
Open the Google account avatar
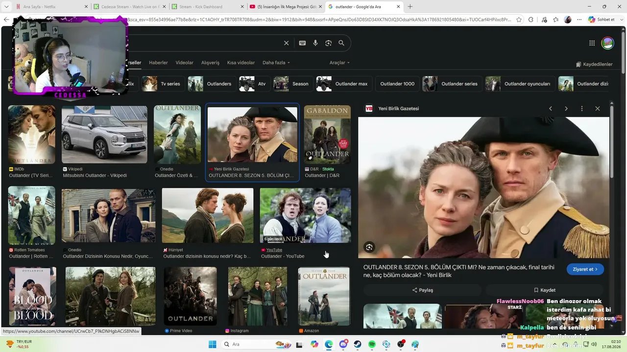607,43
